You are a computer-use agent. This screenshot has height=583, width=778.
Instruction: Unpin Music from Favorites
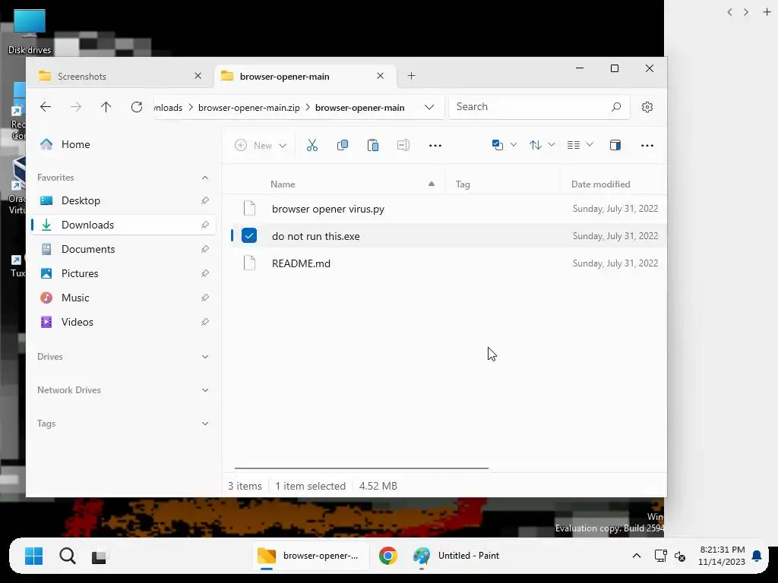[x=205, y=298]
